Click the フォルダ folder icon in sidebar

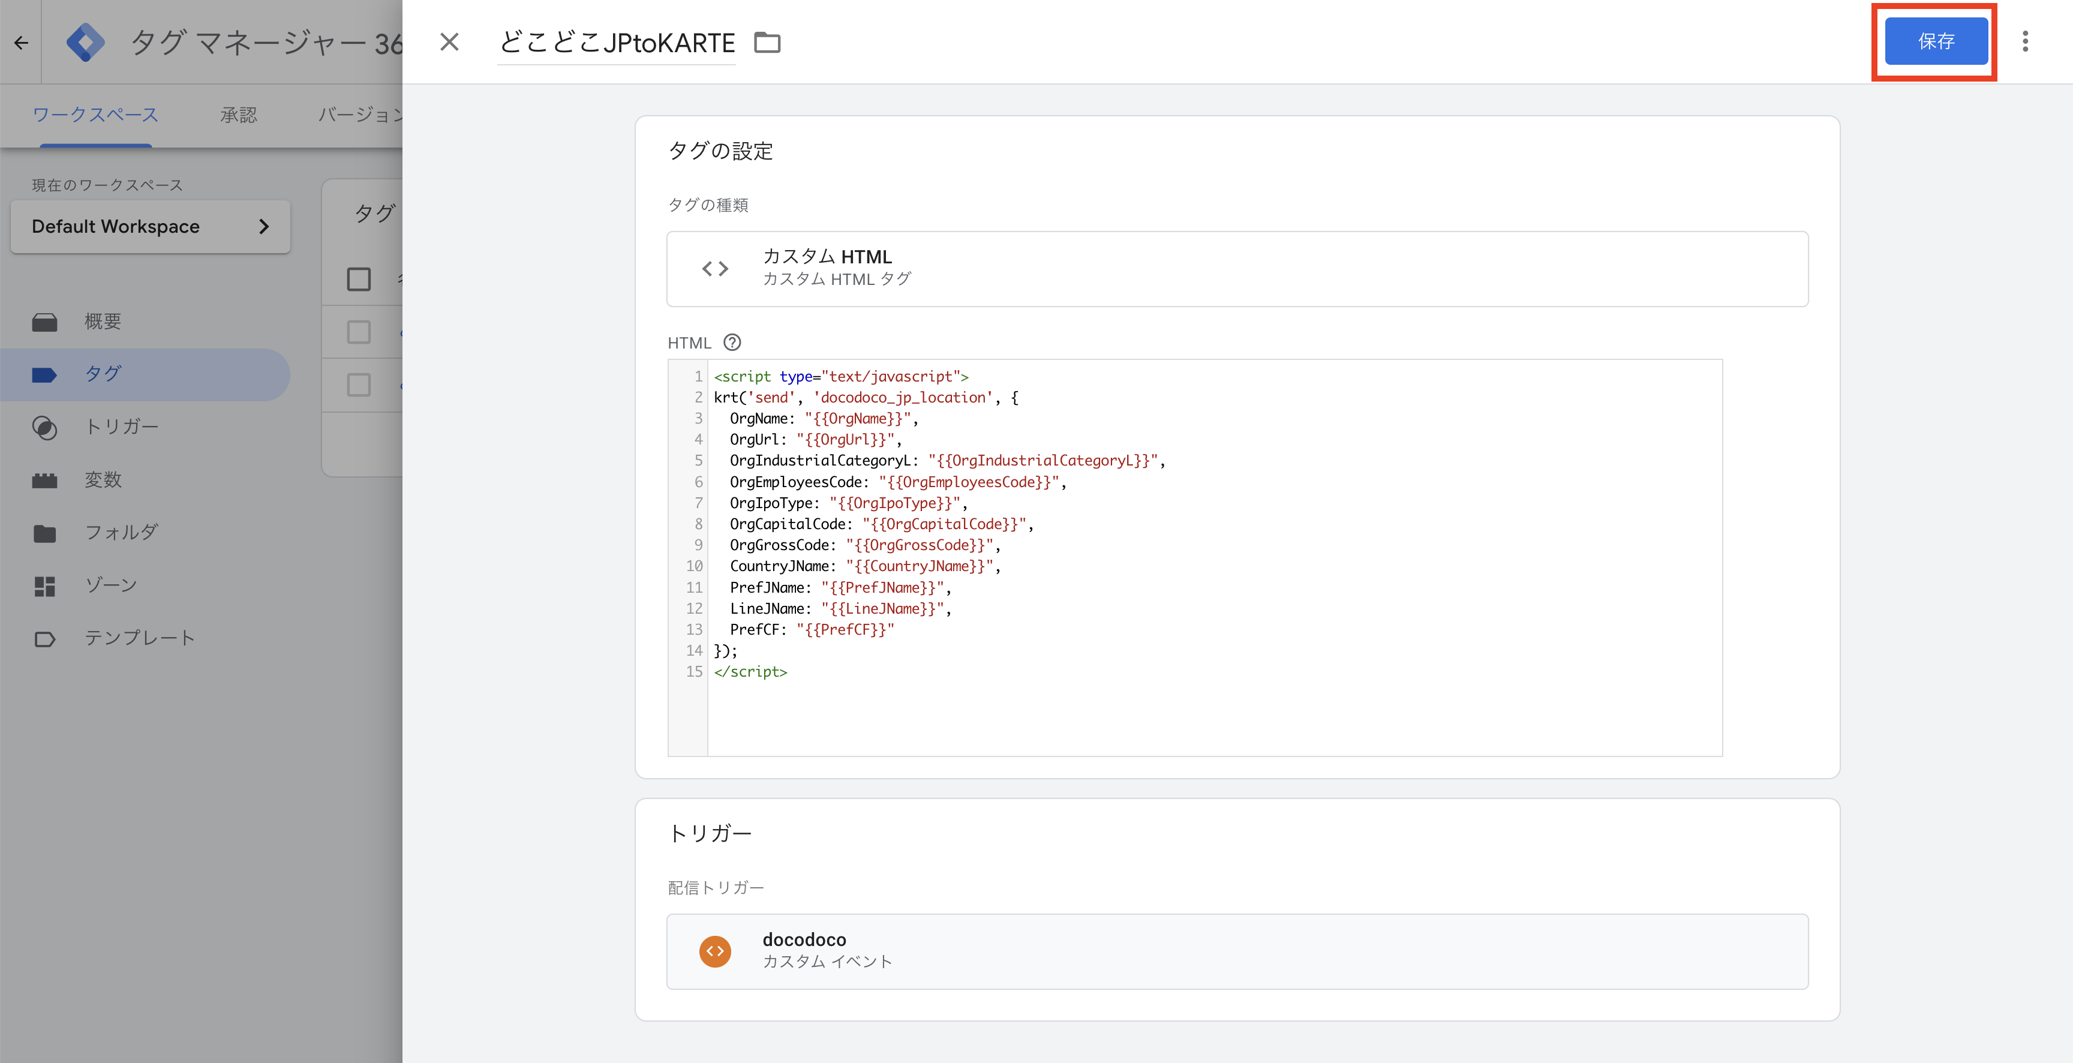(44, 533)
